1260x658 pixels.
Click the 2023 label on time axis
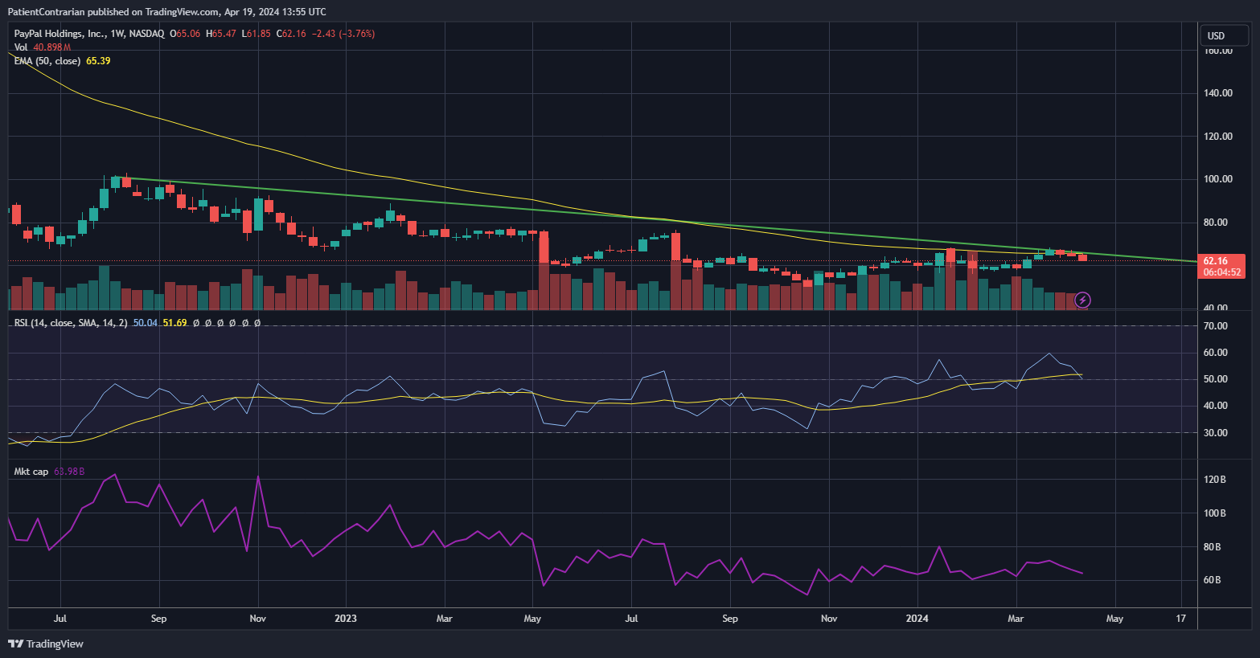pos(346,619)
